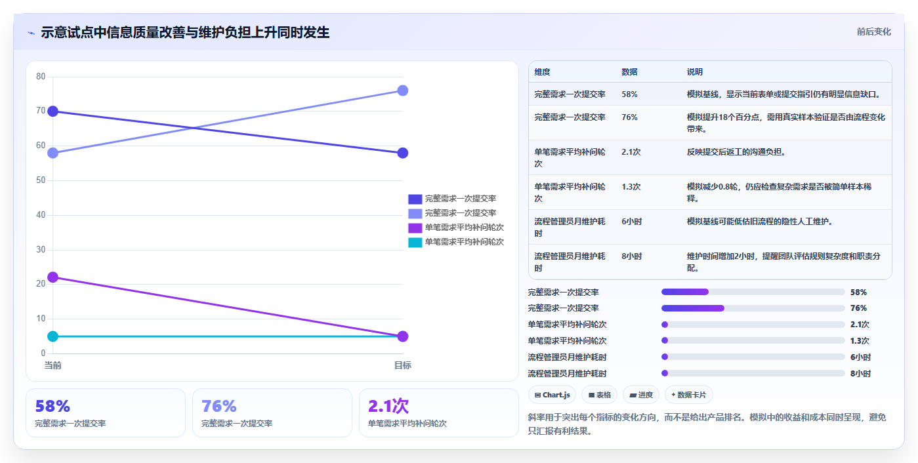Click the cyan data point at 当前
Image resolution: width=918 pixels, height=463 pixels.
coord(53,336)
